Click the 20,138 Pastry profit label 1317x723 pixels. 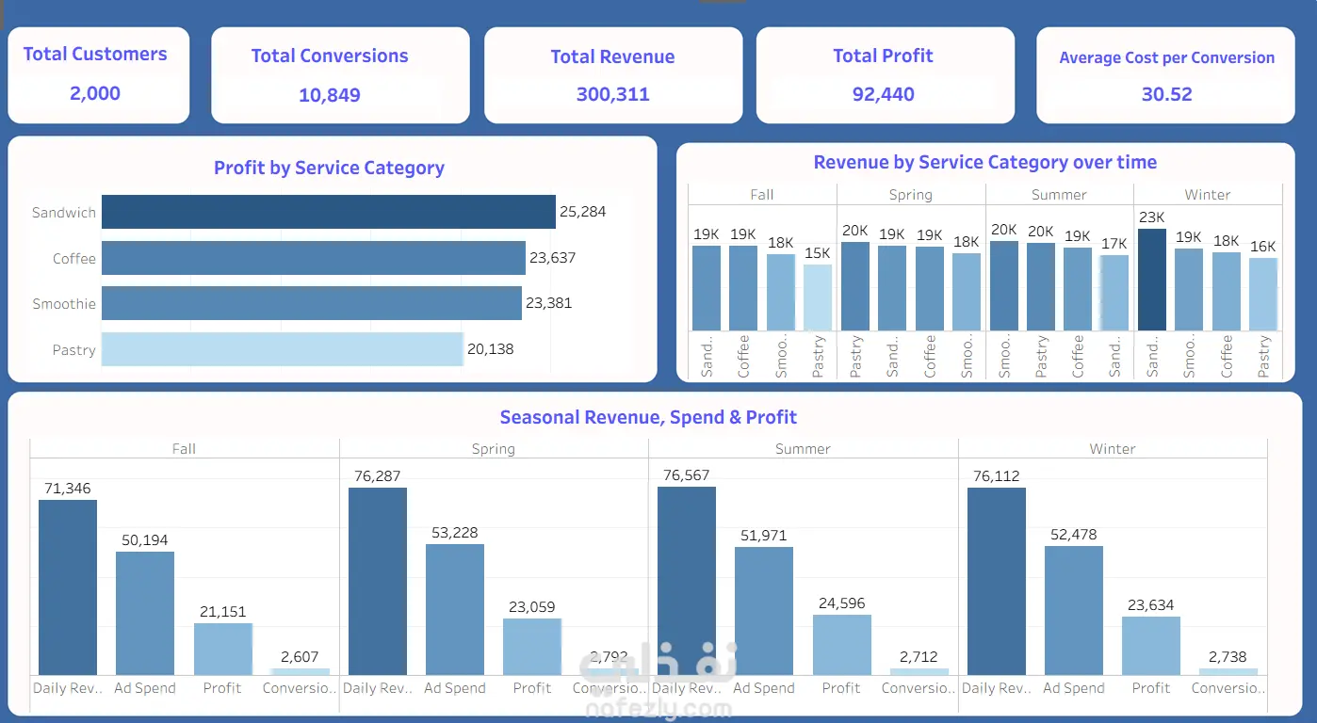[x=491, y=349]
